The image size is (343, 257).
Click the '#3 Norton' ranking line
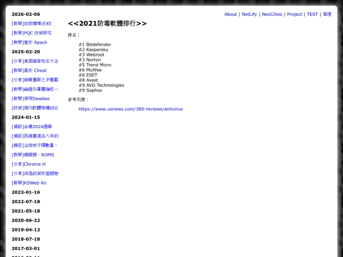(x=90, y=60)
